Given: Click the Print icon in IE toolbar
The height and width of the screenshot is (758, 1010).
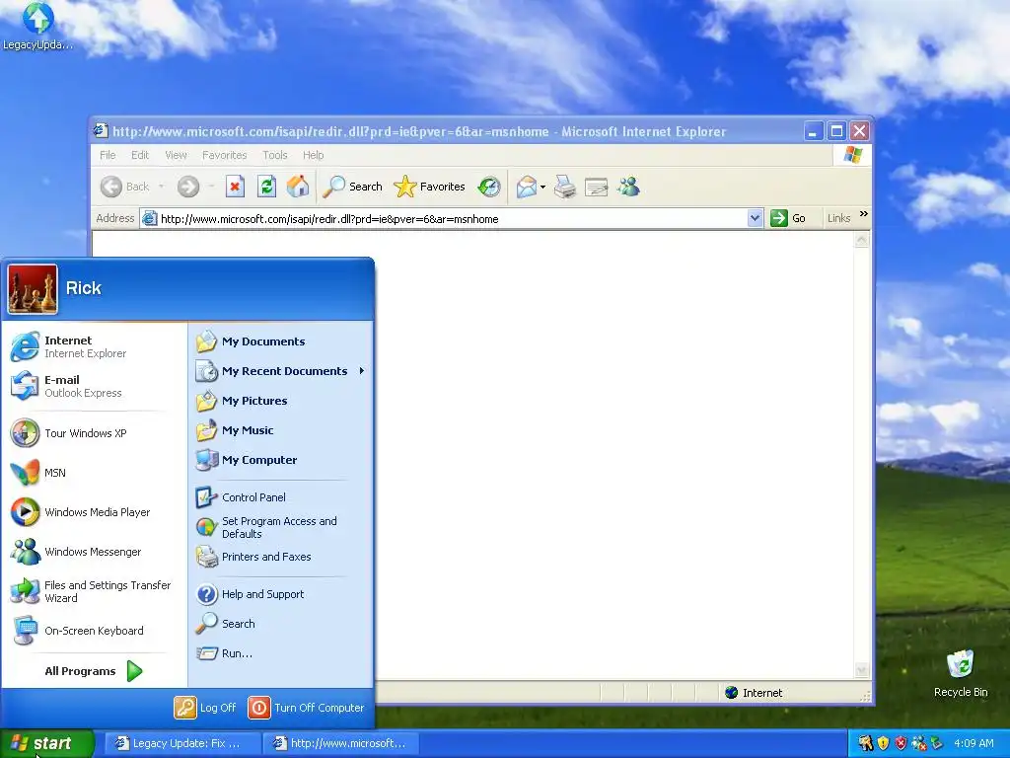Looking at the screenshot, I should (565, 187).
